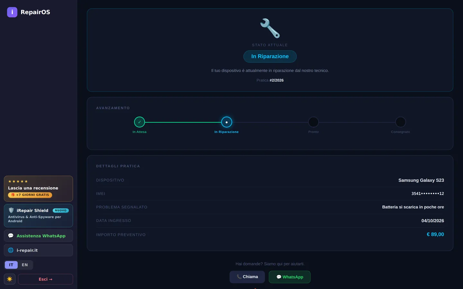Viewport: 463px width, 289px height.
Task: Click the globe icon next to i-repair.it
Action: coord(11,250)
